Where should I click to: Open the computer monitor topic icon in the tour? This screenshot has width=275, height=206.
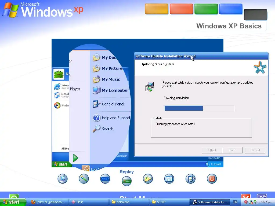click(x=62, y=179)
